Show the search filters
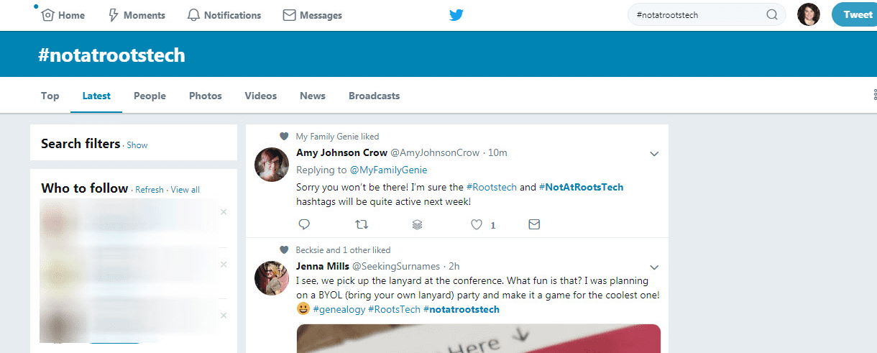The width and height of the screenshot is (877, 353). pyautogui.click(x=137, y=145)
